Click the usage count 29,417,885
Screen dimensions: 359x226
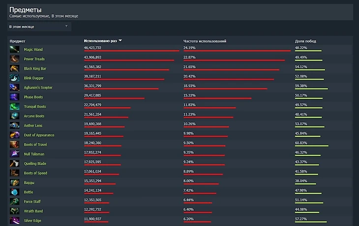point(92,95)
